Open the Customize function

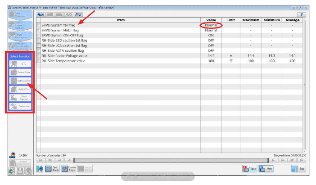click(x=18, y=106)
